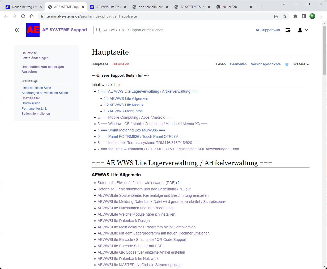Click the red and blue AE logo
Image resolution: width=327 pixels, height=269 pixels.
[33, 30]
